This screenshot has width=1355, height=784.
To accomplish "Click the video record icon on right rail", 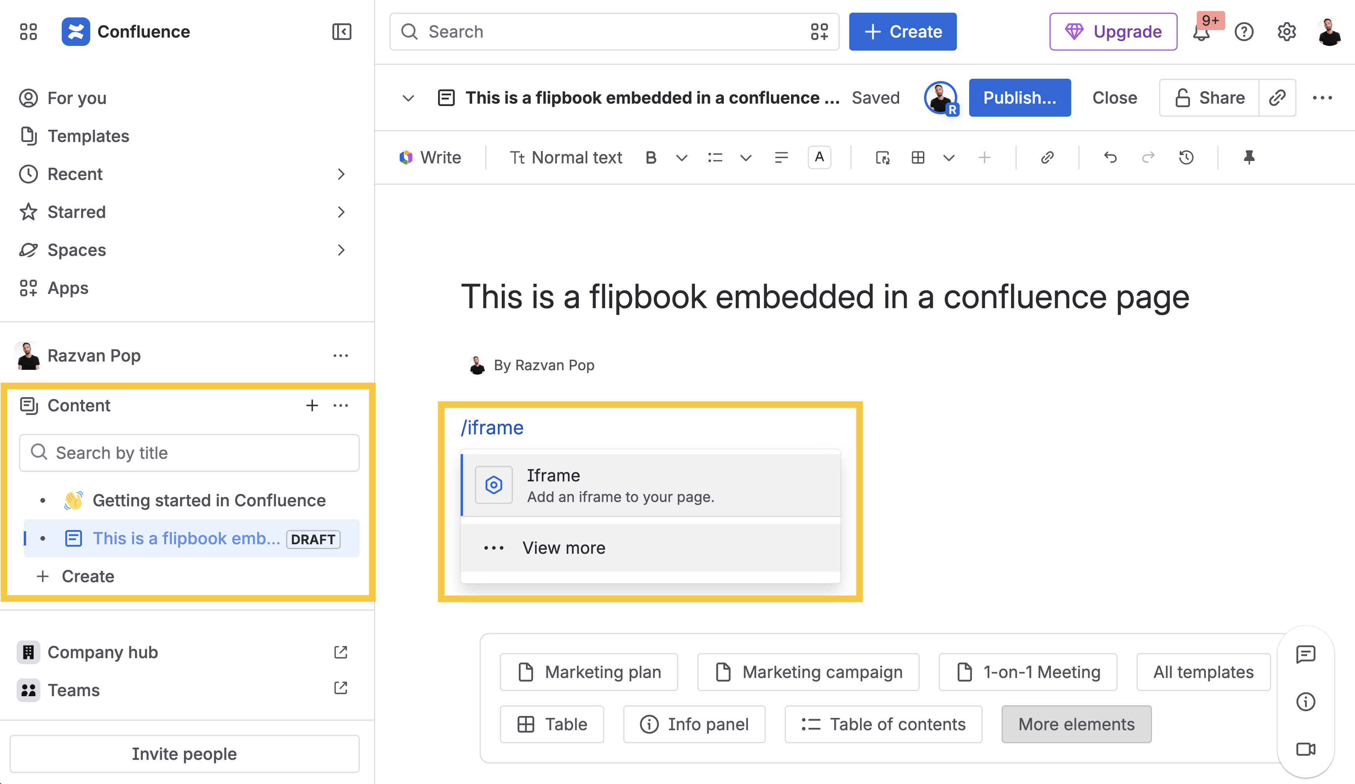I will [1305, 749].
